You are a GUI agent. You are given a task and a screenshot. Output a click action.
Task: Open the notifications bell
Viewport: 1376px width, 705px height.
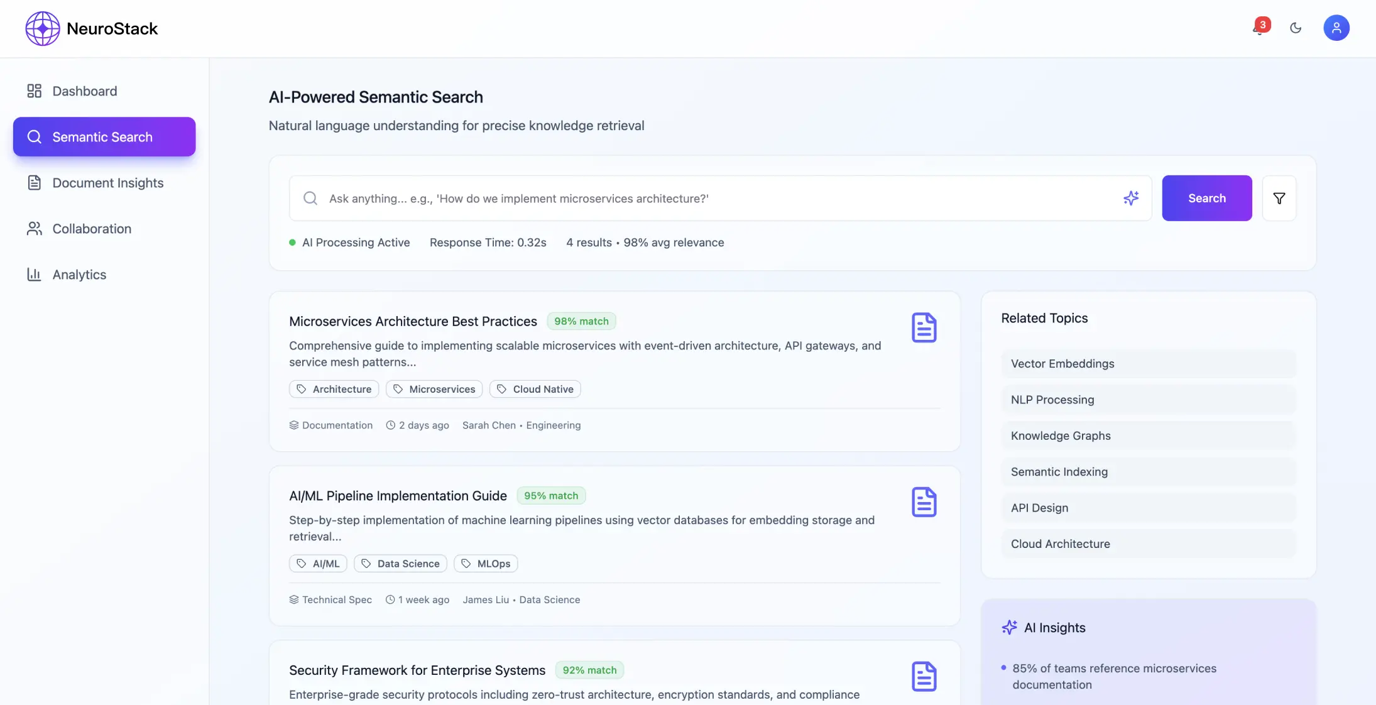tap(1256, 28)
